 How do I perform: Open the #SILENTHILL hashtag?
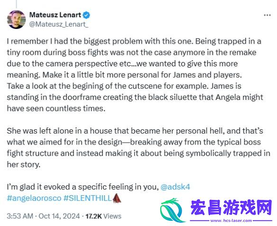pyautogui.click(x=87, y=198)
